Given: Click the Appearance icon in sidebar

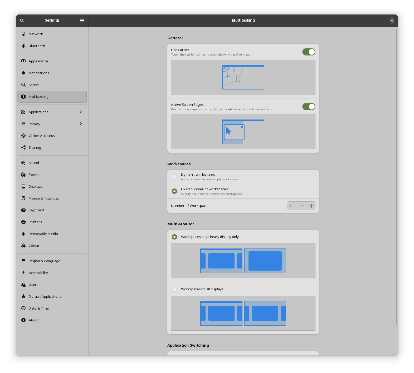Looking at the screenshot, I should 23,61.
